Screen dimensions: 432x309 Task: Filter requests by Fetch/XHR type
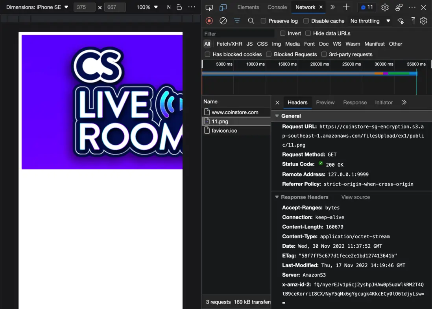point(229,44)
